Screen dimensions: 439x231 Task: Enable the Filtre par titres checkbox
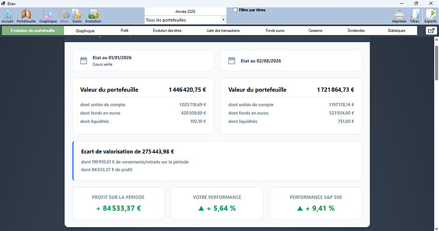coord(235,10)
